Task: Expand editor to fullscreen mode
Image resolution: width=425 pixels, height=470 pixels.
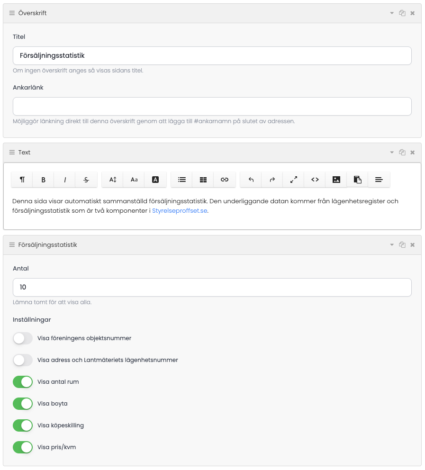Action: click(x=294, y=180)
